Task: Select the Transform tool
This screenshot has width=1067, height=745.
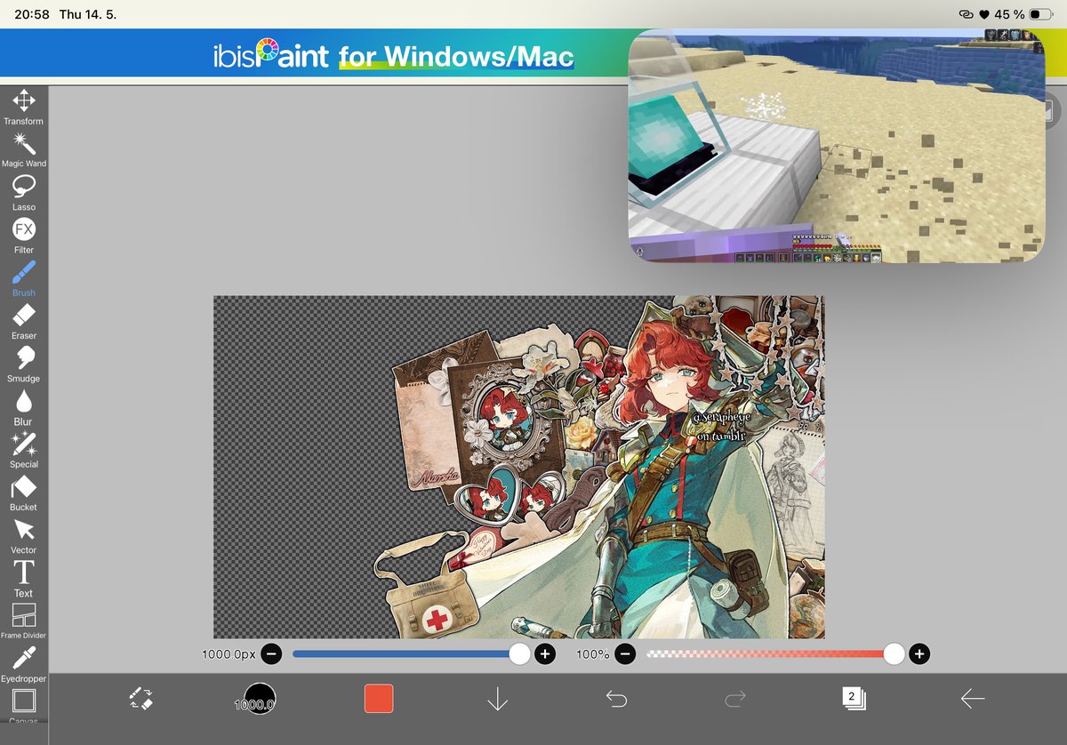Action: (23, 107)
